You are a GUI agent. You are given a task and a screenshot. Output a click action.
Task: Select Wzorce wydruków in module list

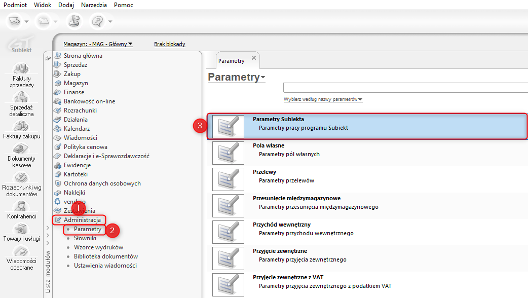(x=98, y=247)
